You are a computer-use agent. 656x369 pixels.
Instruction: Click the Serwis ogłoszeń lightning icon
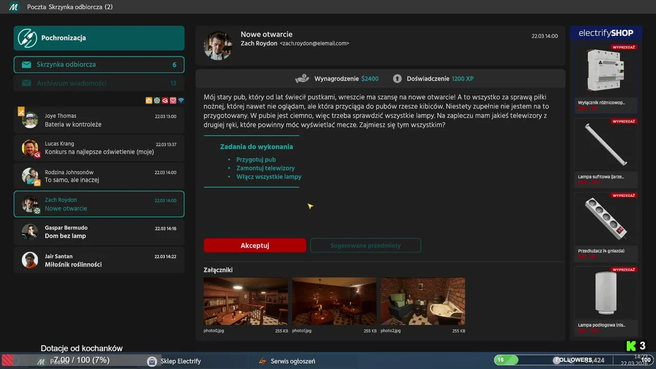coord(262,361)
